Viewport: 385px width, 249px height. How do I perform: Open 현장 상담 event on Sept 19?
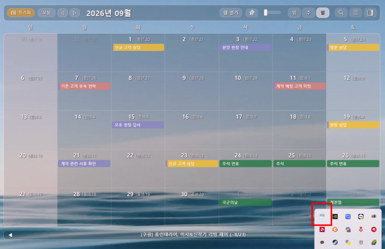(x=353, y=125)
